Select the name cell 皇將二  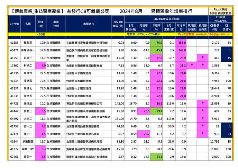(28, 111)
